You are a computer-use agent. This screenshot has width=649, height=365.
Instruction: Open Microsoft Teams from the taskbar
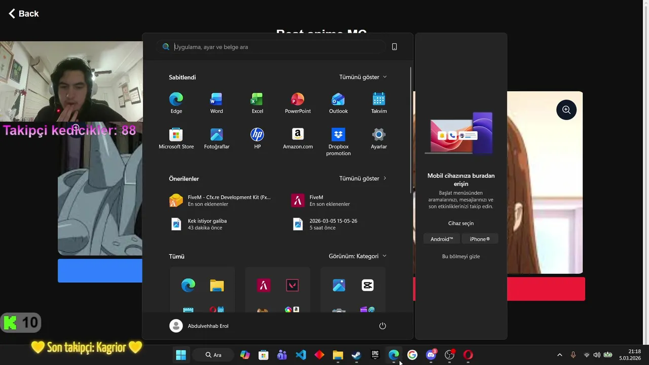282,355
